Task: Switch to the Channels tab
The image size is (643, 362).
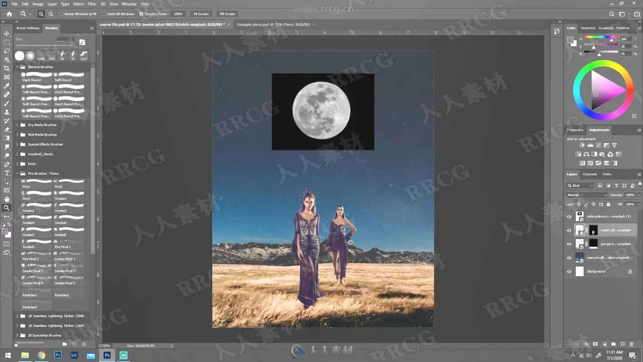Action: (x=589, y=174)
